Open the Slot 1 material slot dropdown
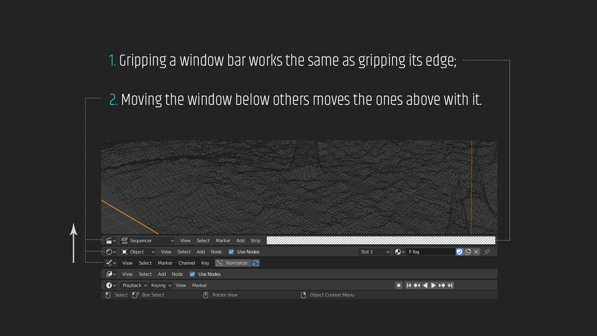The image size is (597, 336). click(x=375, y=252)
